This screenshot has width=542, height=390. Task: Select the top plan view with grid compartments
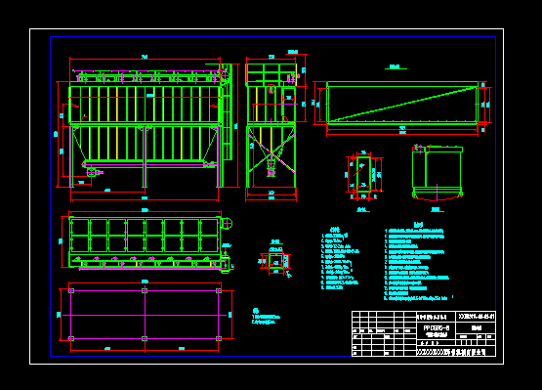point(147,240)
